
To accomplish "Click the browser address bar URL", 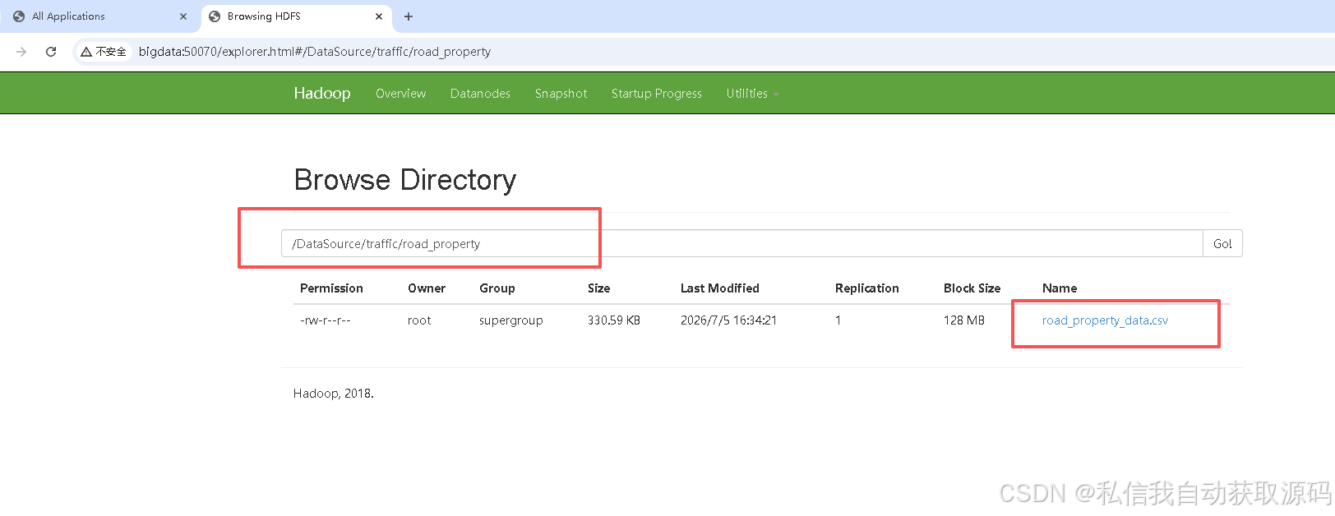I will 315,52.
